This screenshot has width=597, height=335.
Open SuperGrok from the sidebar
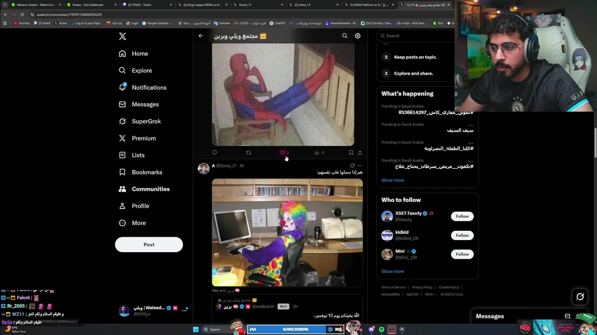pyautogui.click(x=140, y=121)
